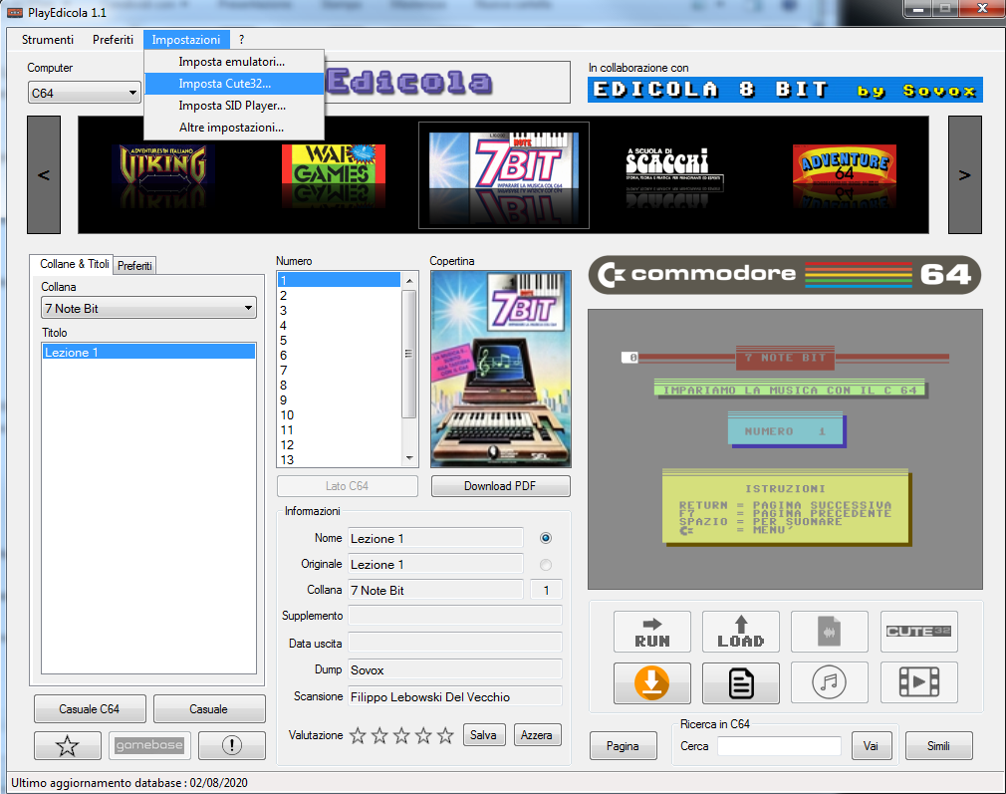The height and width of the screenshot is (794, 1006).
Task: Click the LOAD up-arrow icon button
Action: coord(740,632)
